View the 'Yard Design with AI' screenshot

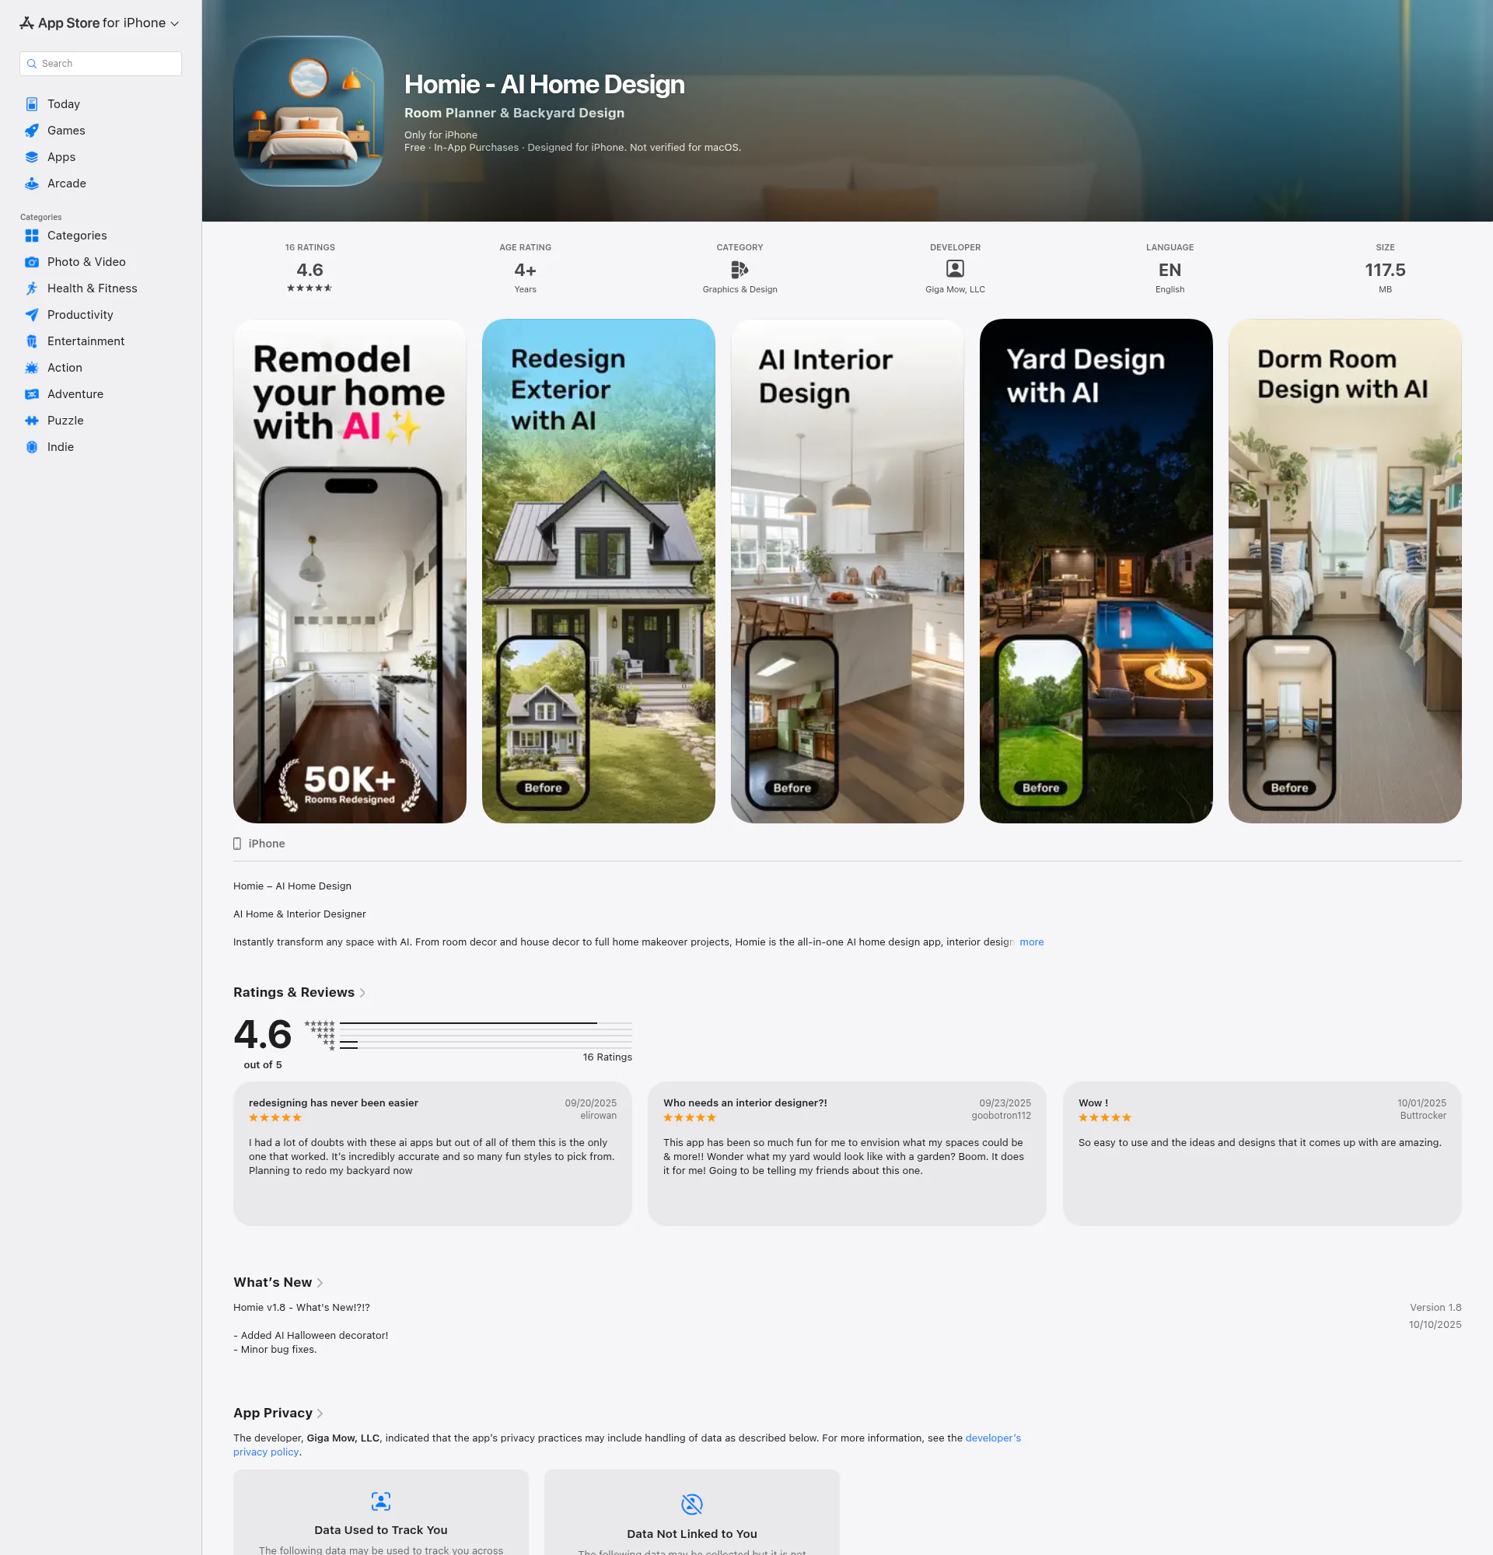(x=1096, y=571)
